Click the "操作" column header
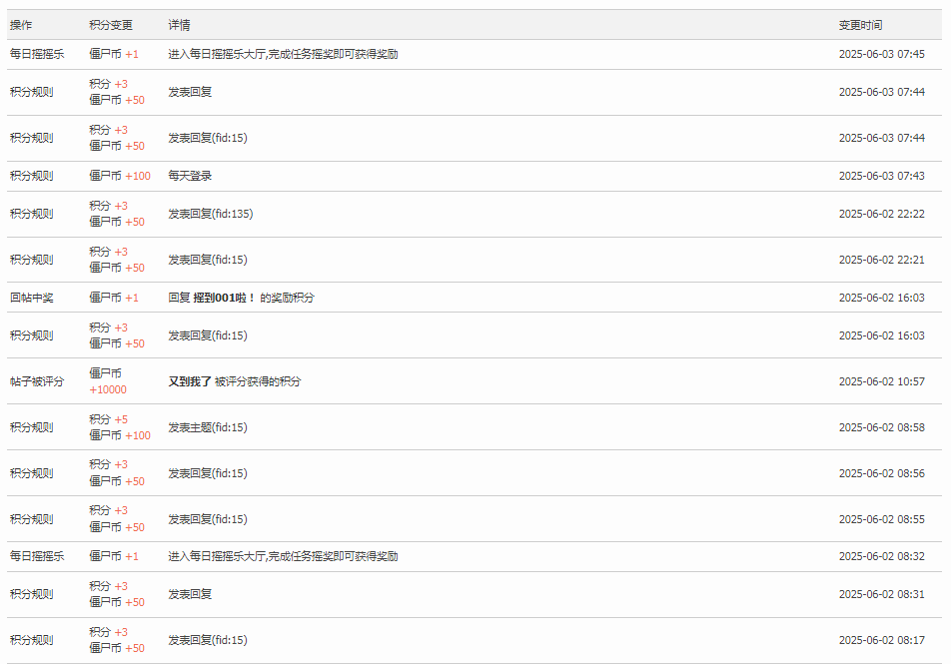951x664 pixels. (x=21, y=25)
